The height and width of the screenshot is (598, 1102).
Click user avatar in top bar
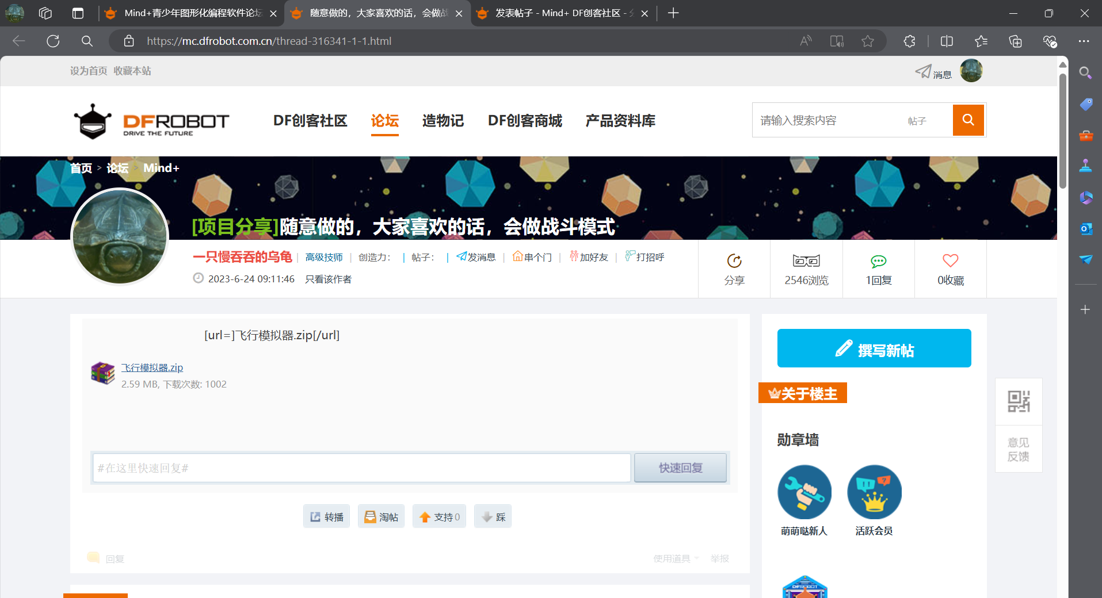[x=971, y=71]
